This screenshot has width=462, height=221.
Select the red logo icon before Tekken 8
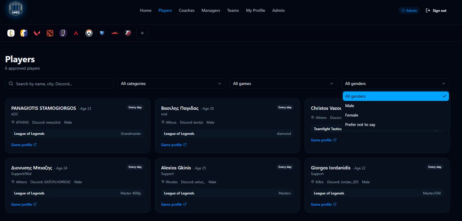pyautogui.click(x=115, y=33)
